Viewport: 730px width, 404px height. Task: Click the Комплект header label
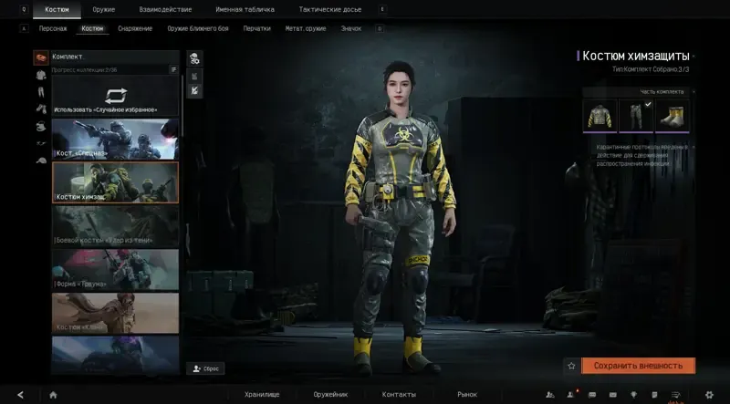(68, 57)
